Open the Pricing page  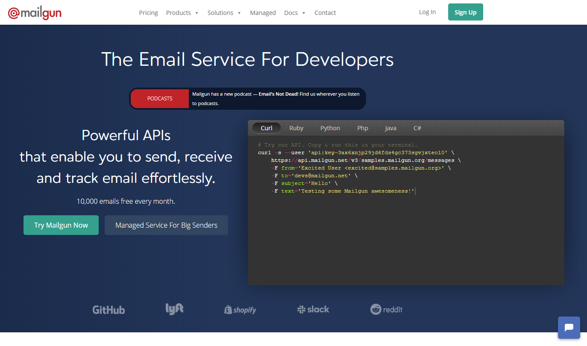(148, 13)
